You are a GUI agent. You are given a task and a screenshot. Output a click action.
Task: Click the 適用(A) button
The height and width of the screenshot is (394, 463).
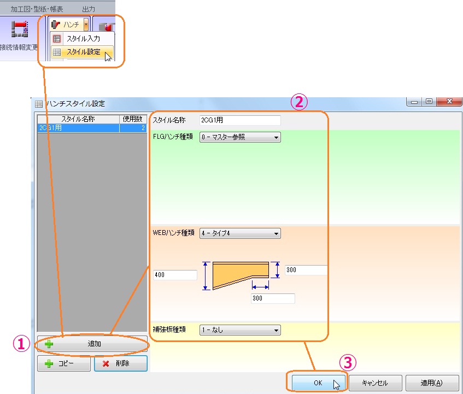pyautogui.click(x=432, y=383)
